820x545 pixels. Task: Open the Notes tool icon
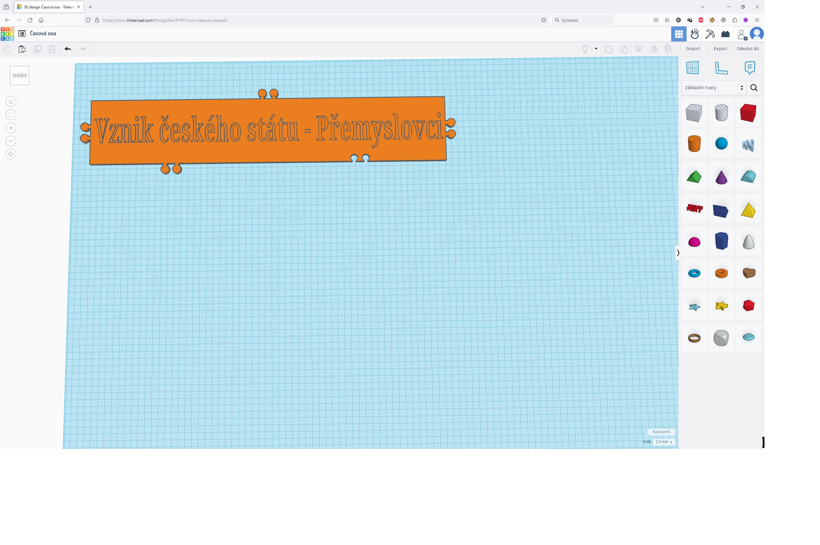[x=750, y=68]
